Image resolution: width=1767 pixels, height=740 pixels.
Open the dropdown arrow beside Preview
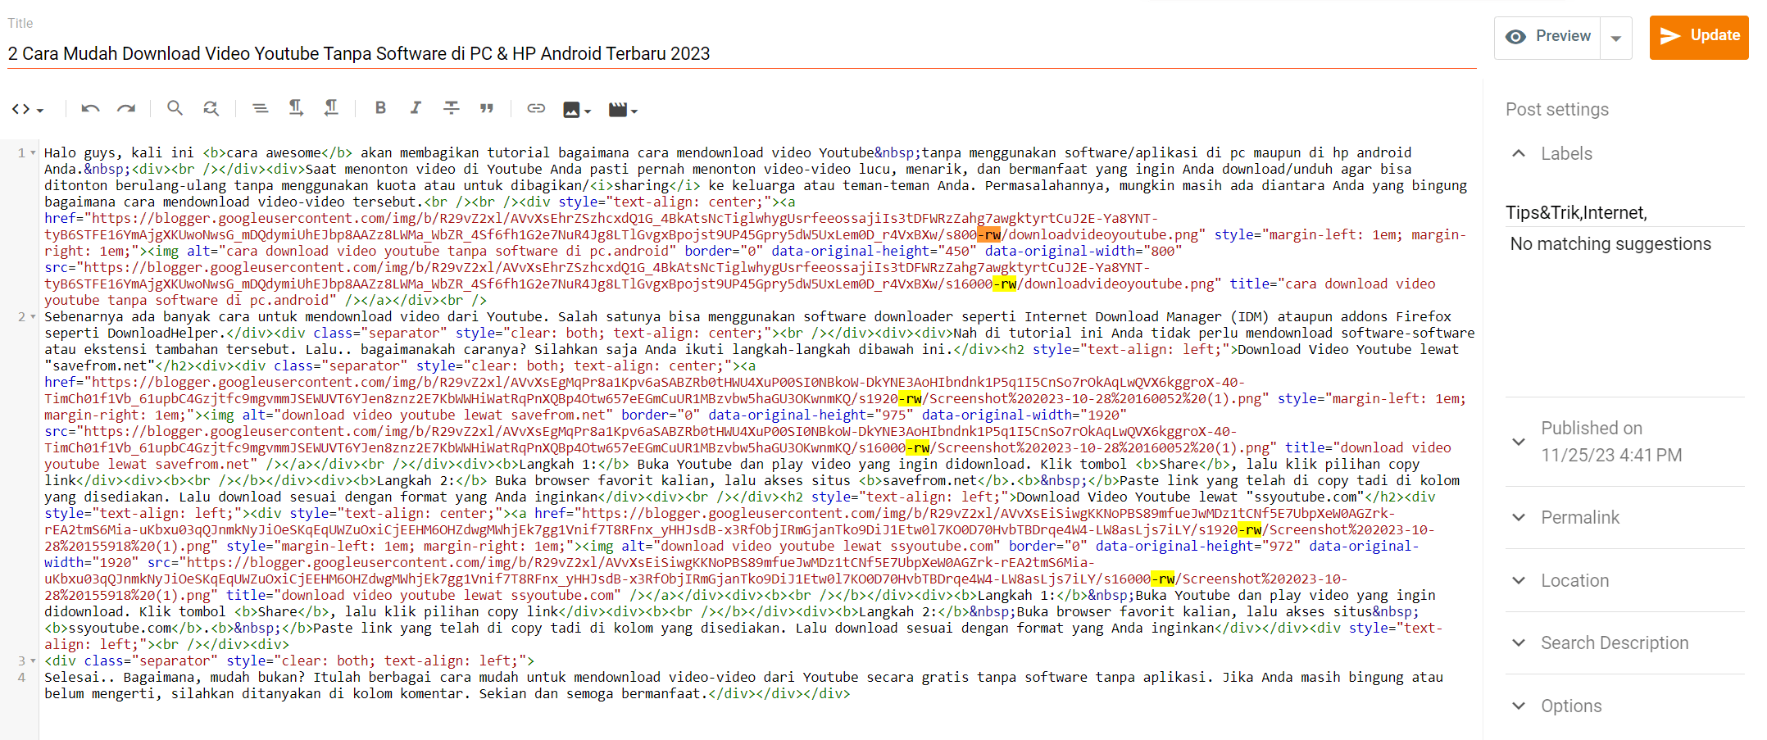coord(1616,38)
